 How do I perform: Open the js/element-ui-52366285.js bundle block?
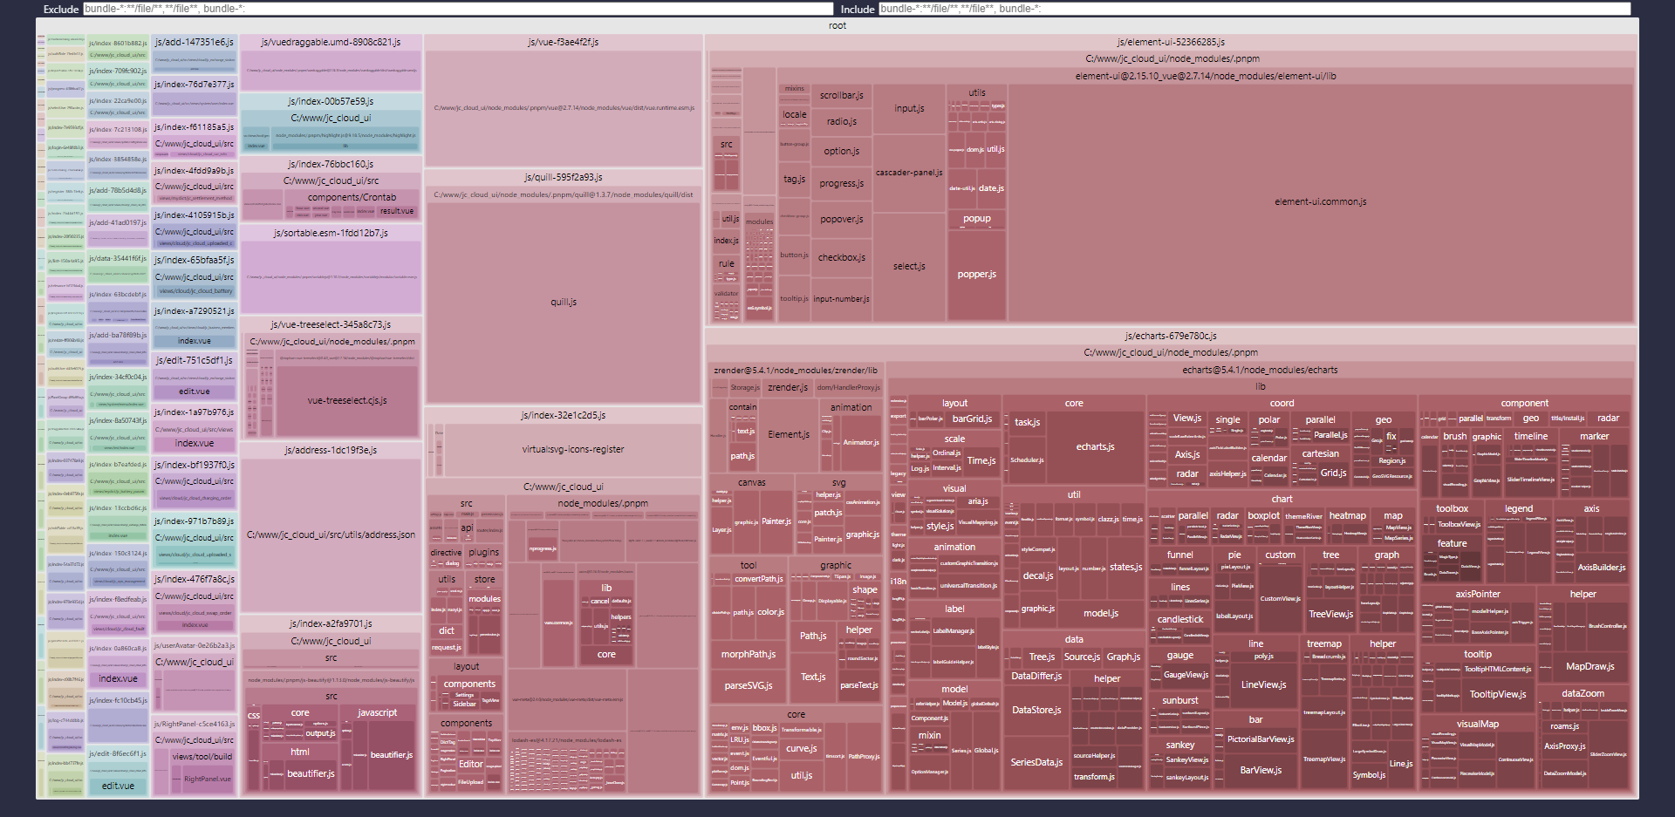pyautogui.click(x=1171, y=42)
